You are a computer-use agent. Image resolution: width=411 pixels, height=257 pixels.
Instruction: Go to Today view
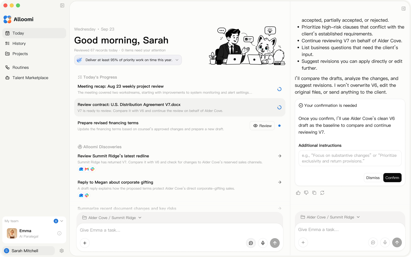34,33
